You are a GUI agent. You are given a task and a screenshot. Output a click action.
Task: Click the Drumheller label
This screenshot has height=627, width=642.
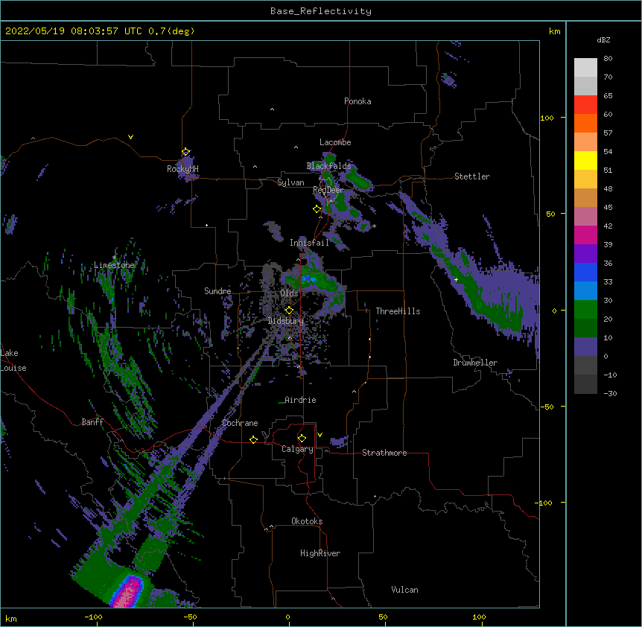click(475, 363)
